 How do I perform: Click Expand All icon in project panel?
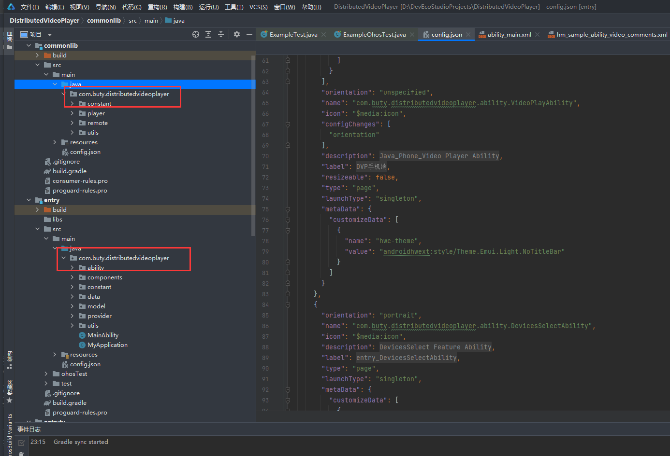[x=208, y=34]
